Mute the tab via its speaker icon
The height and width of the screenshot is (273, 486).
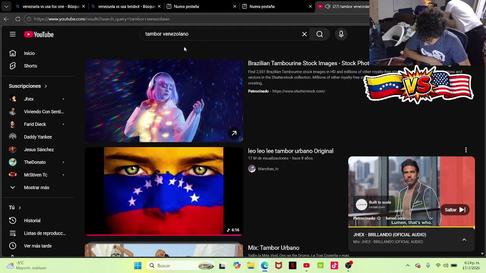328,6
